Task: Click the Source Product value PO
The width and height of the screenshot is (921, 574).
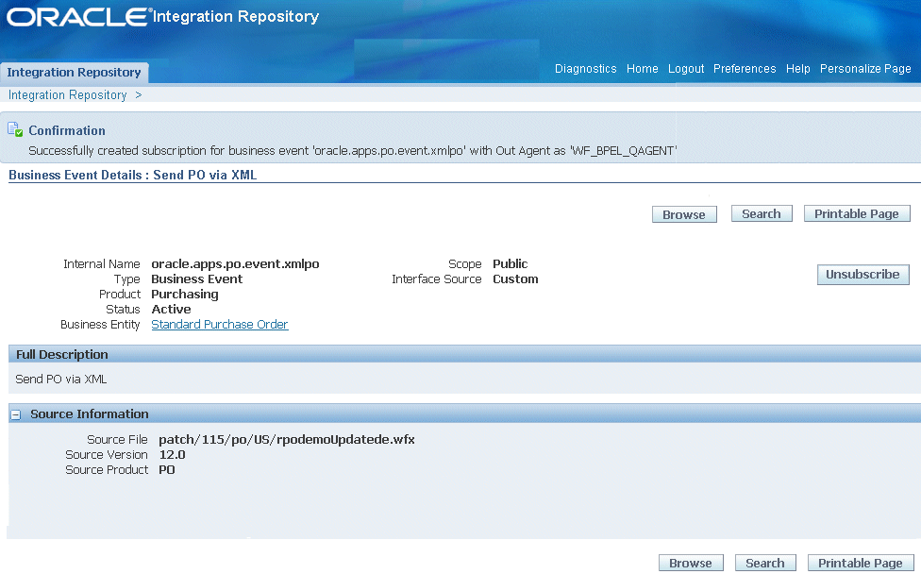Action: click(167, 470)
